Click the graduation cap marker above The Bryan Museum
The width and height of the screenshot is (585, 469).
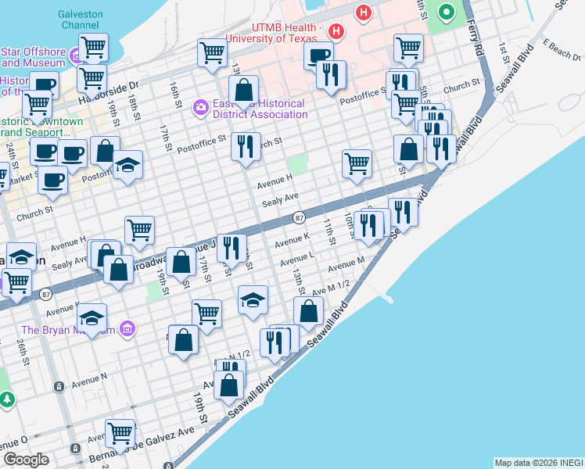[92, 318]
